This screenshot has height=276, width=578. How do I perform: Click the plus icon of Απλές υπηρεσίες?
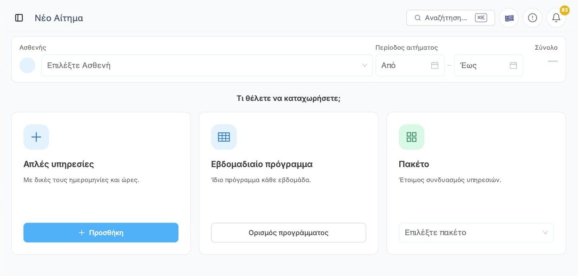pos(36,137)
